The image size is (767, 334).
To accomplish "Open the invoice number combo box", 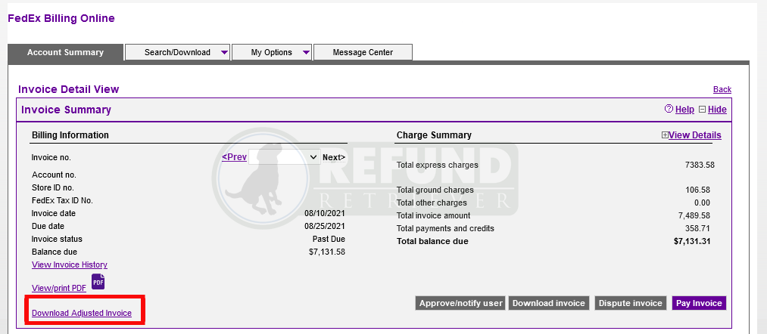I will (284, 157).
